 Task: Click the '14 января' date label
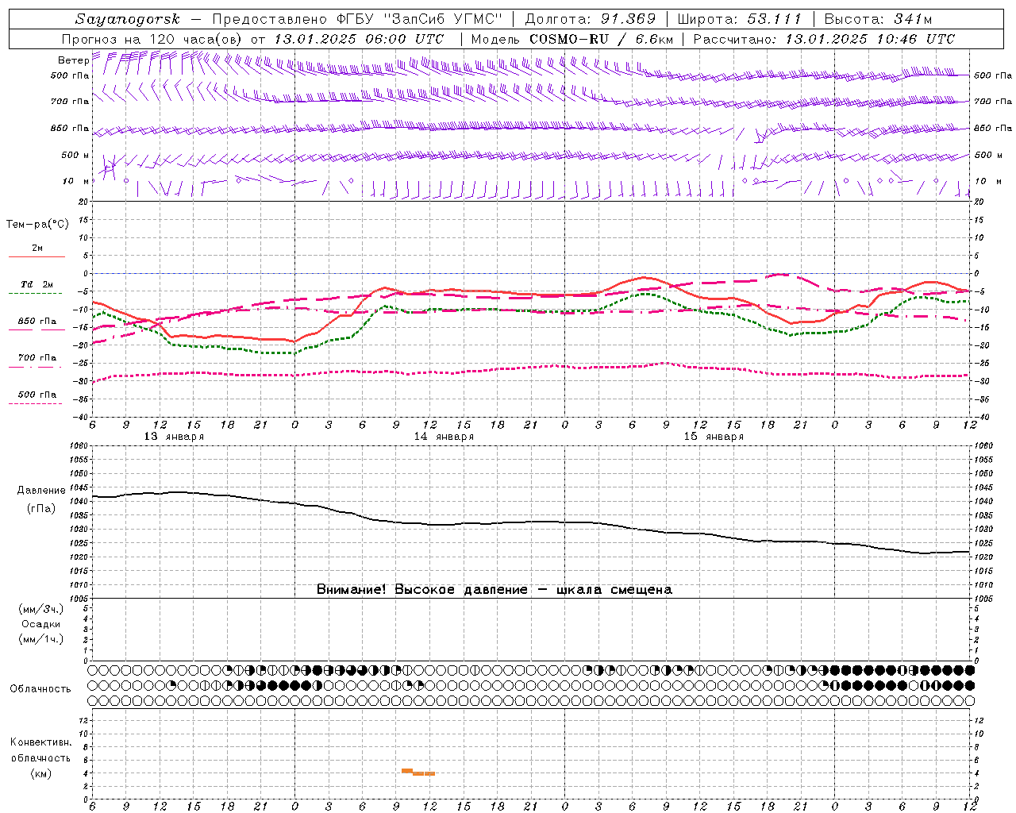coord(444,437)
